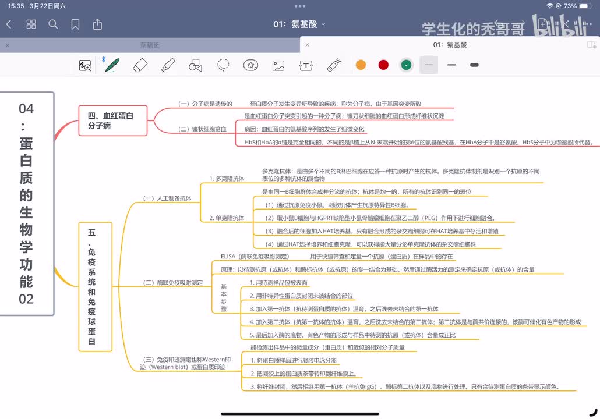This screenshot has width=600, height=419.
Task: Tap the '病因: 血红蛋白的氨基酸序列' line
Action: (x=305, y=129)
